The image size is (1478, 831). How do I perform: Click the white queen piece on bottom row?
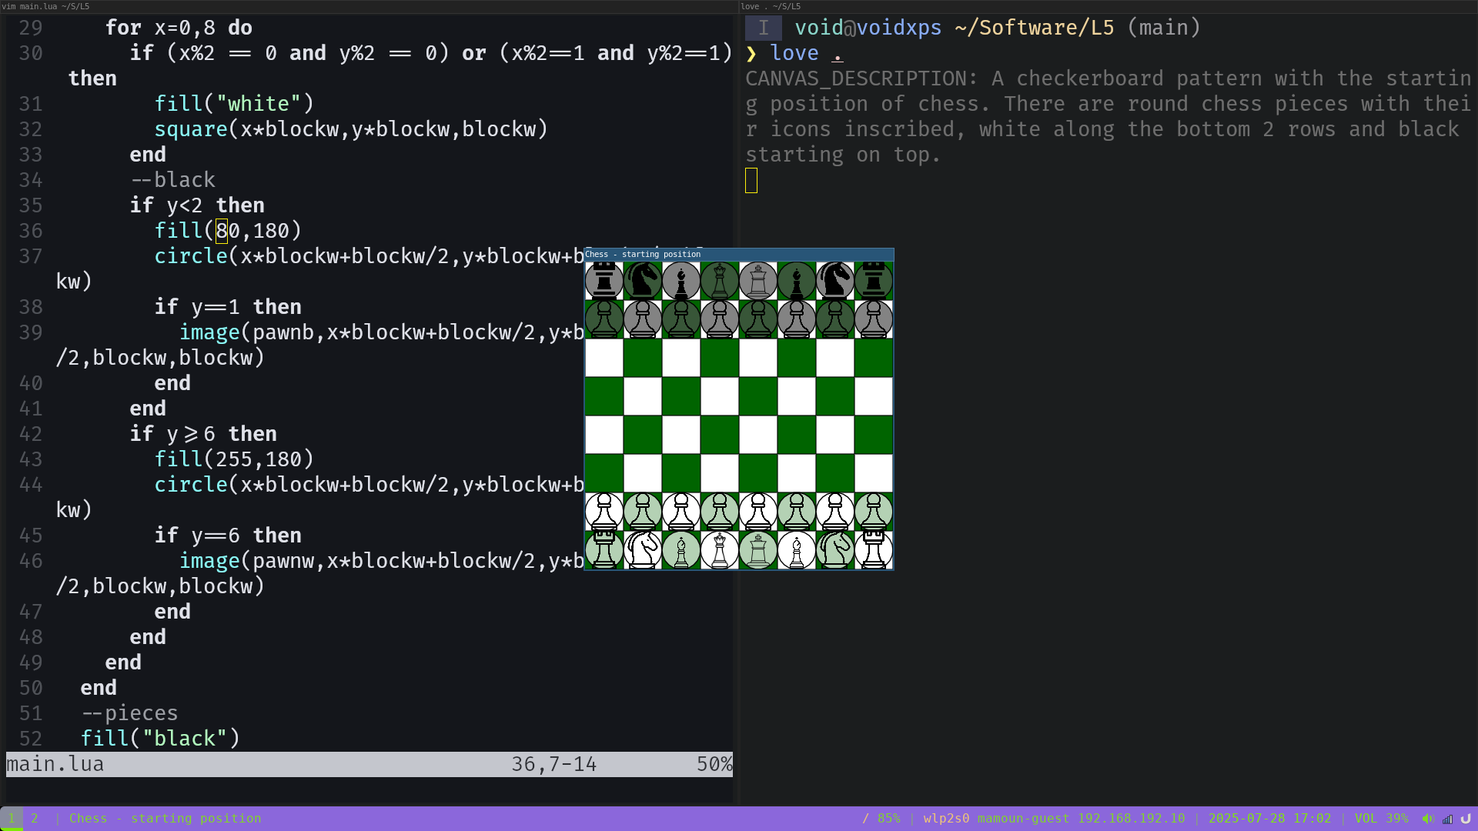pyautogui.click(x=720, y=550)
